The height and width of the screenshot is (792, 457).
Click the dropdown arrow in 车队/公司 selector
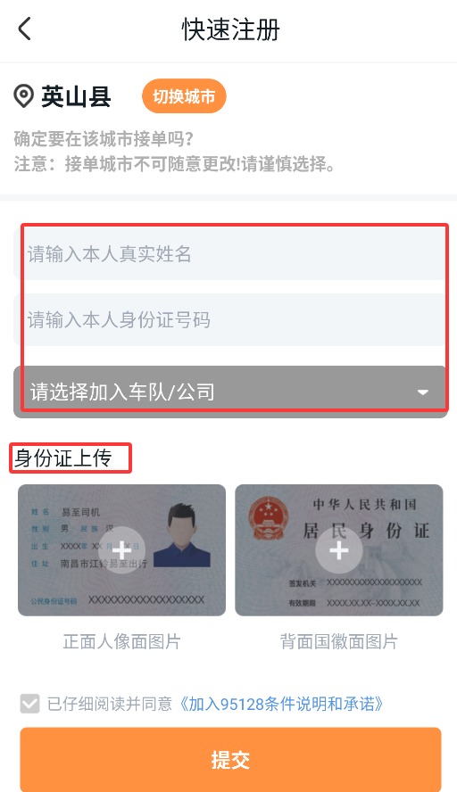422,392
